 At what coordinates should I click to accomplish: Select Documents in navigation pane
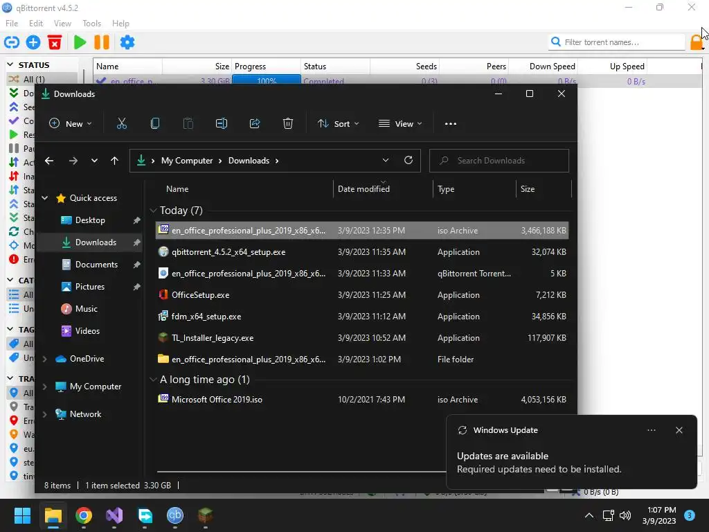click(x=96, y=265)
